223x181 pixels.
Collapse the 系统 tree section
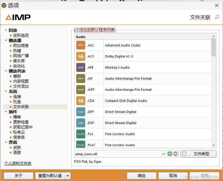coord(6,91)
